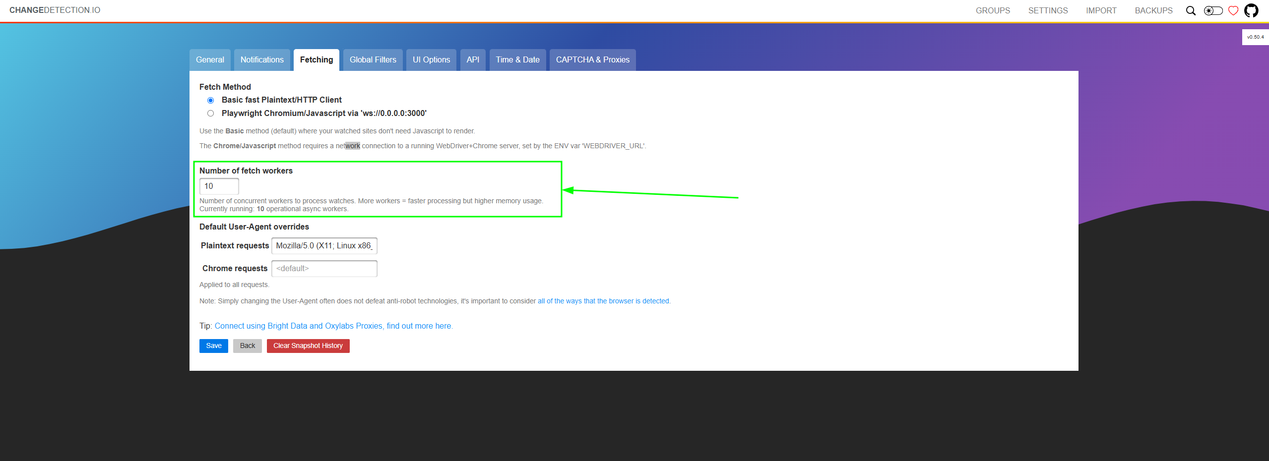Click the red heart sponsor icon
The image size is (1269, 461).
pyautogui.click(x=1233, y=11)
